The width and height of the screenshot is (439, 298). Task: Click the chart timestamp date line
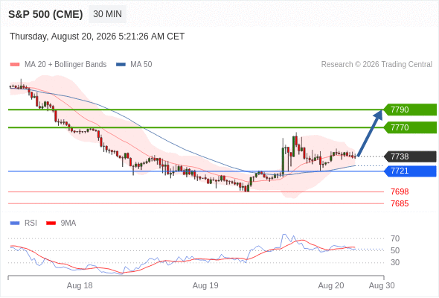97,37
